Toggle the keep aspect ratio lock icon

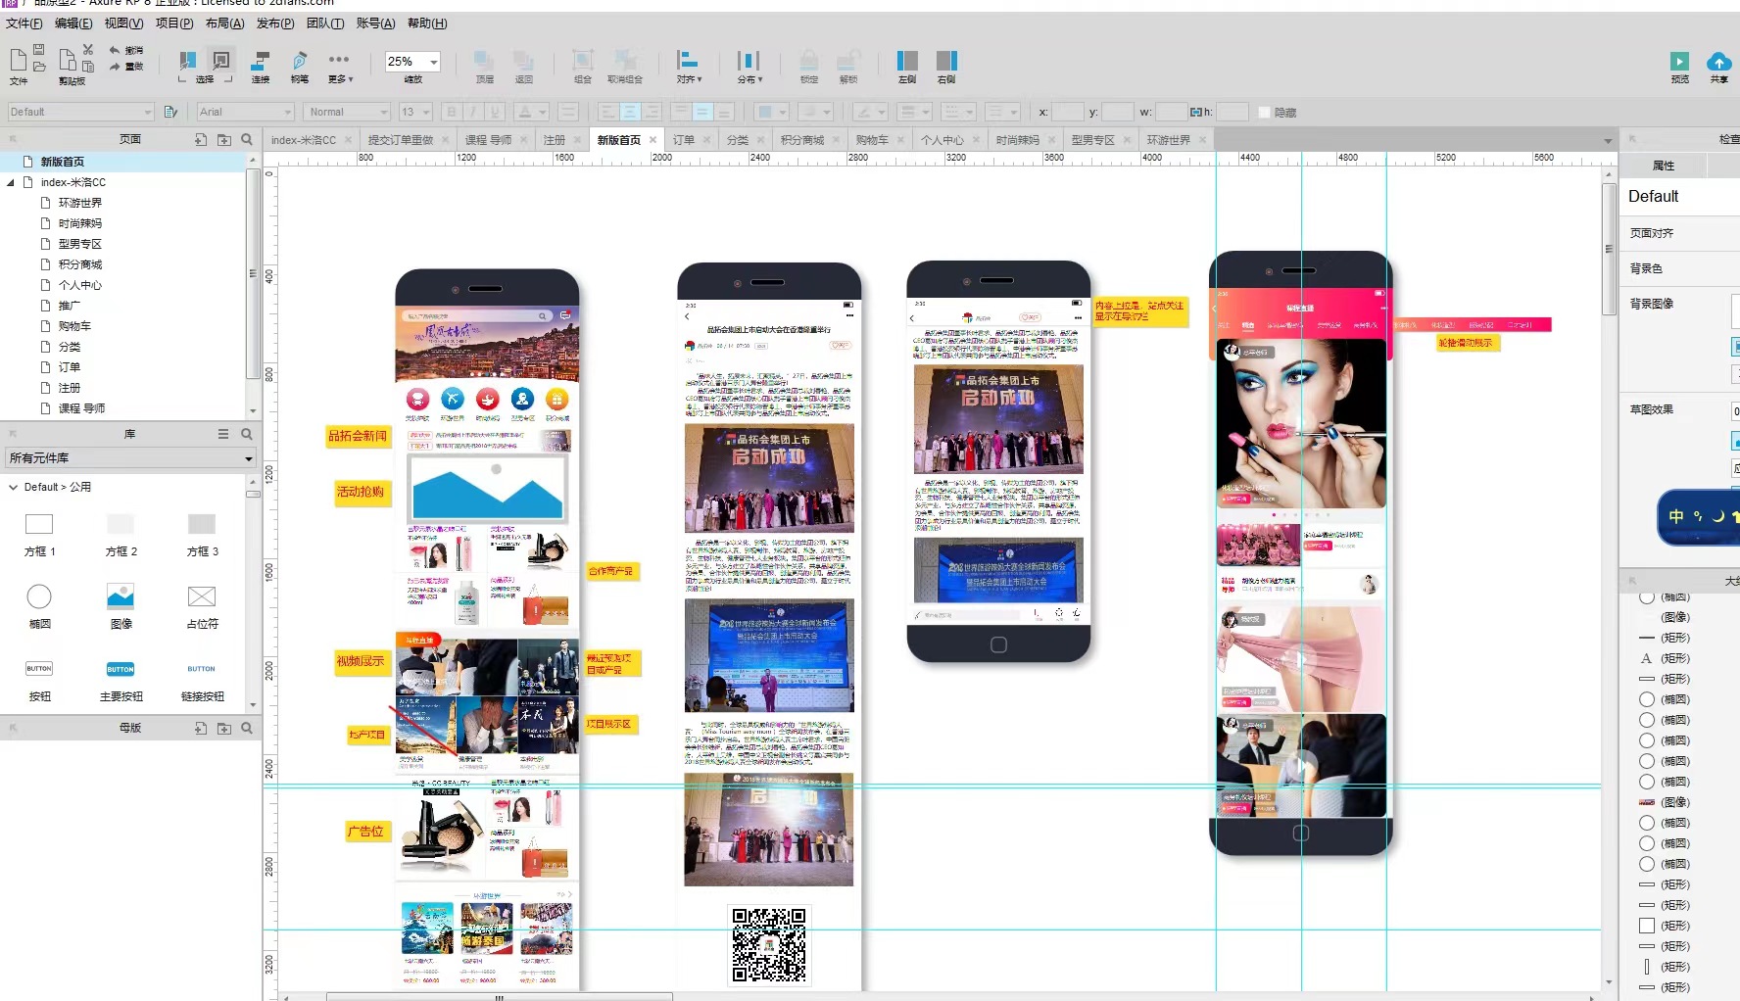point(1195,113)
